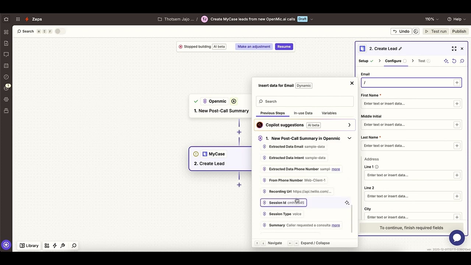Click the lightning bolt icon in bottom toolbar
Image resolution: width=471 pixels, height=265 pixels.
coord(55,245)
